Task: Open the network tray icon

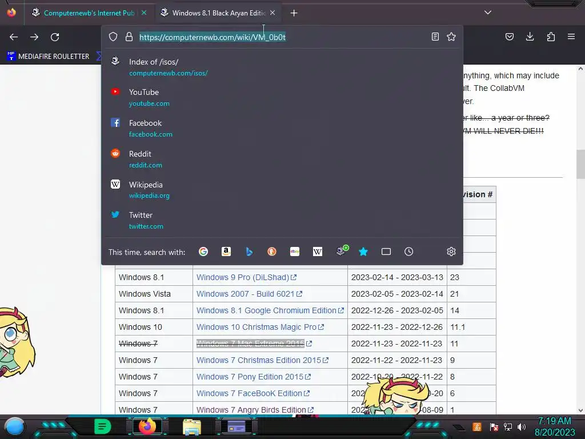Action: click(508, 427)
